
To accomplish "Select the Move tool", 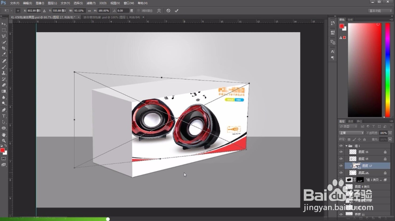I will 4,24.
